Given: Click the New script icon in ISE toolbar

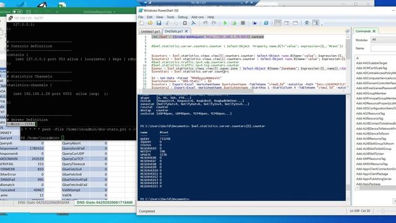Looking at the screenshot, I should 142,23.
